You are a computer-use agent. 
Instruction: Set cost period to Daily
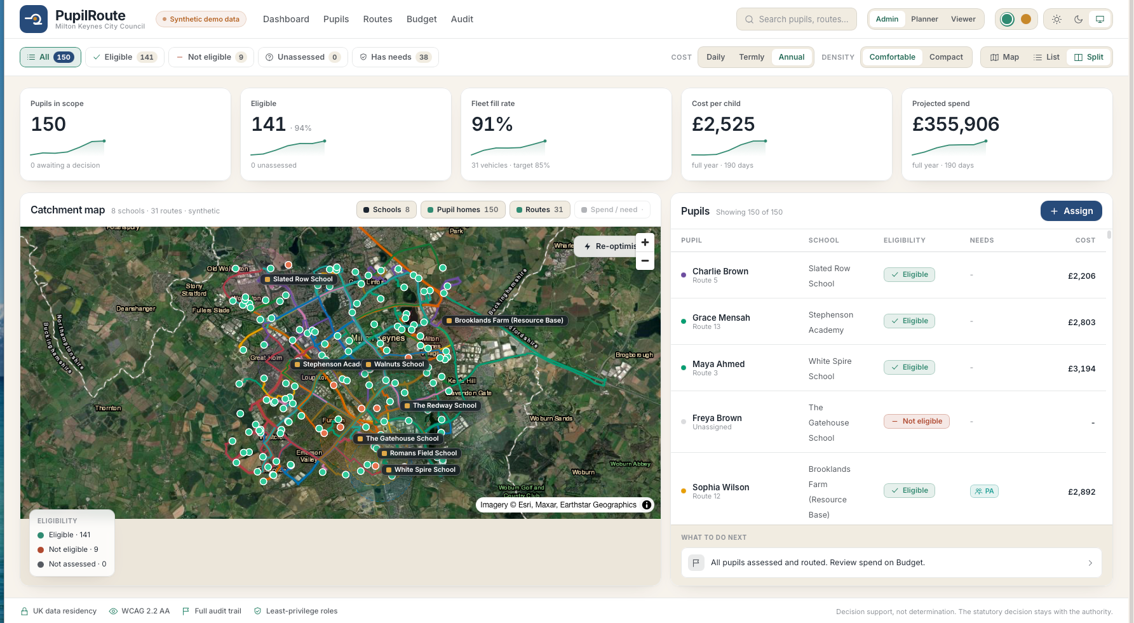click(x=715, y=57)
